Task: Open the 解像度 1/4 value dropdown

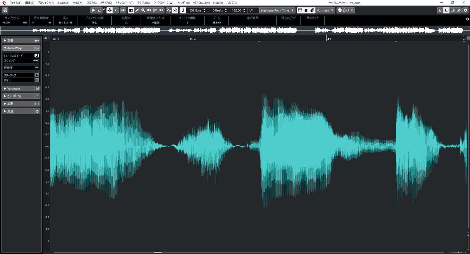Action: click(37, 68)
